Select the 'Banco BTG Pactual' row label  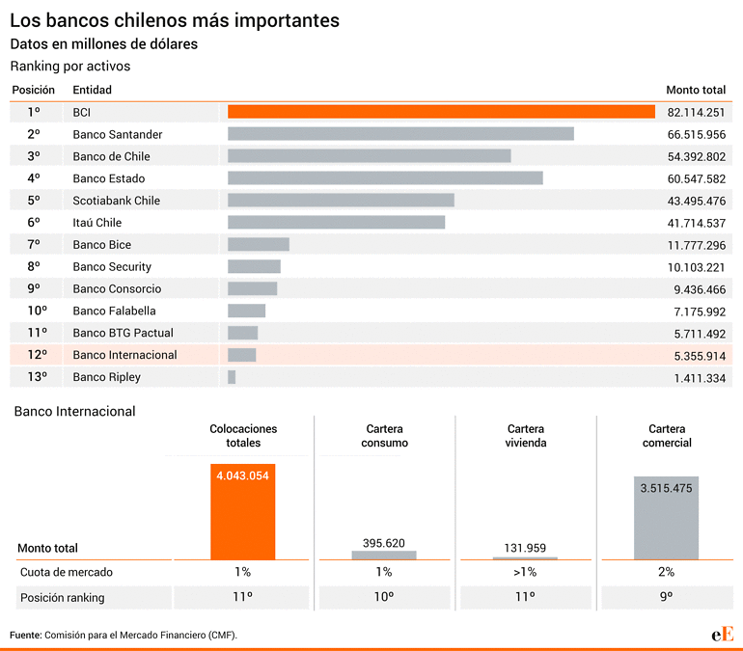click(x=124, y=333)
